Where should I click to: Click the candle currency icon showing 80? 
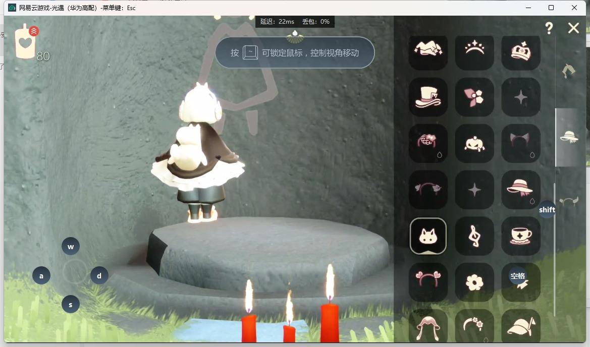pyautogui.click(x=26, y=42)
